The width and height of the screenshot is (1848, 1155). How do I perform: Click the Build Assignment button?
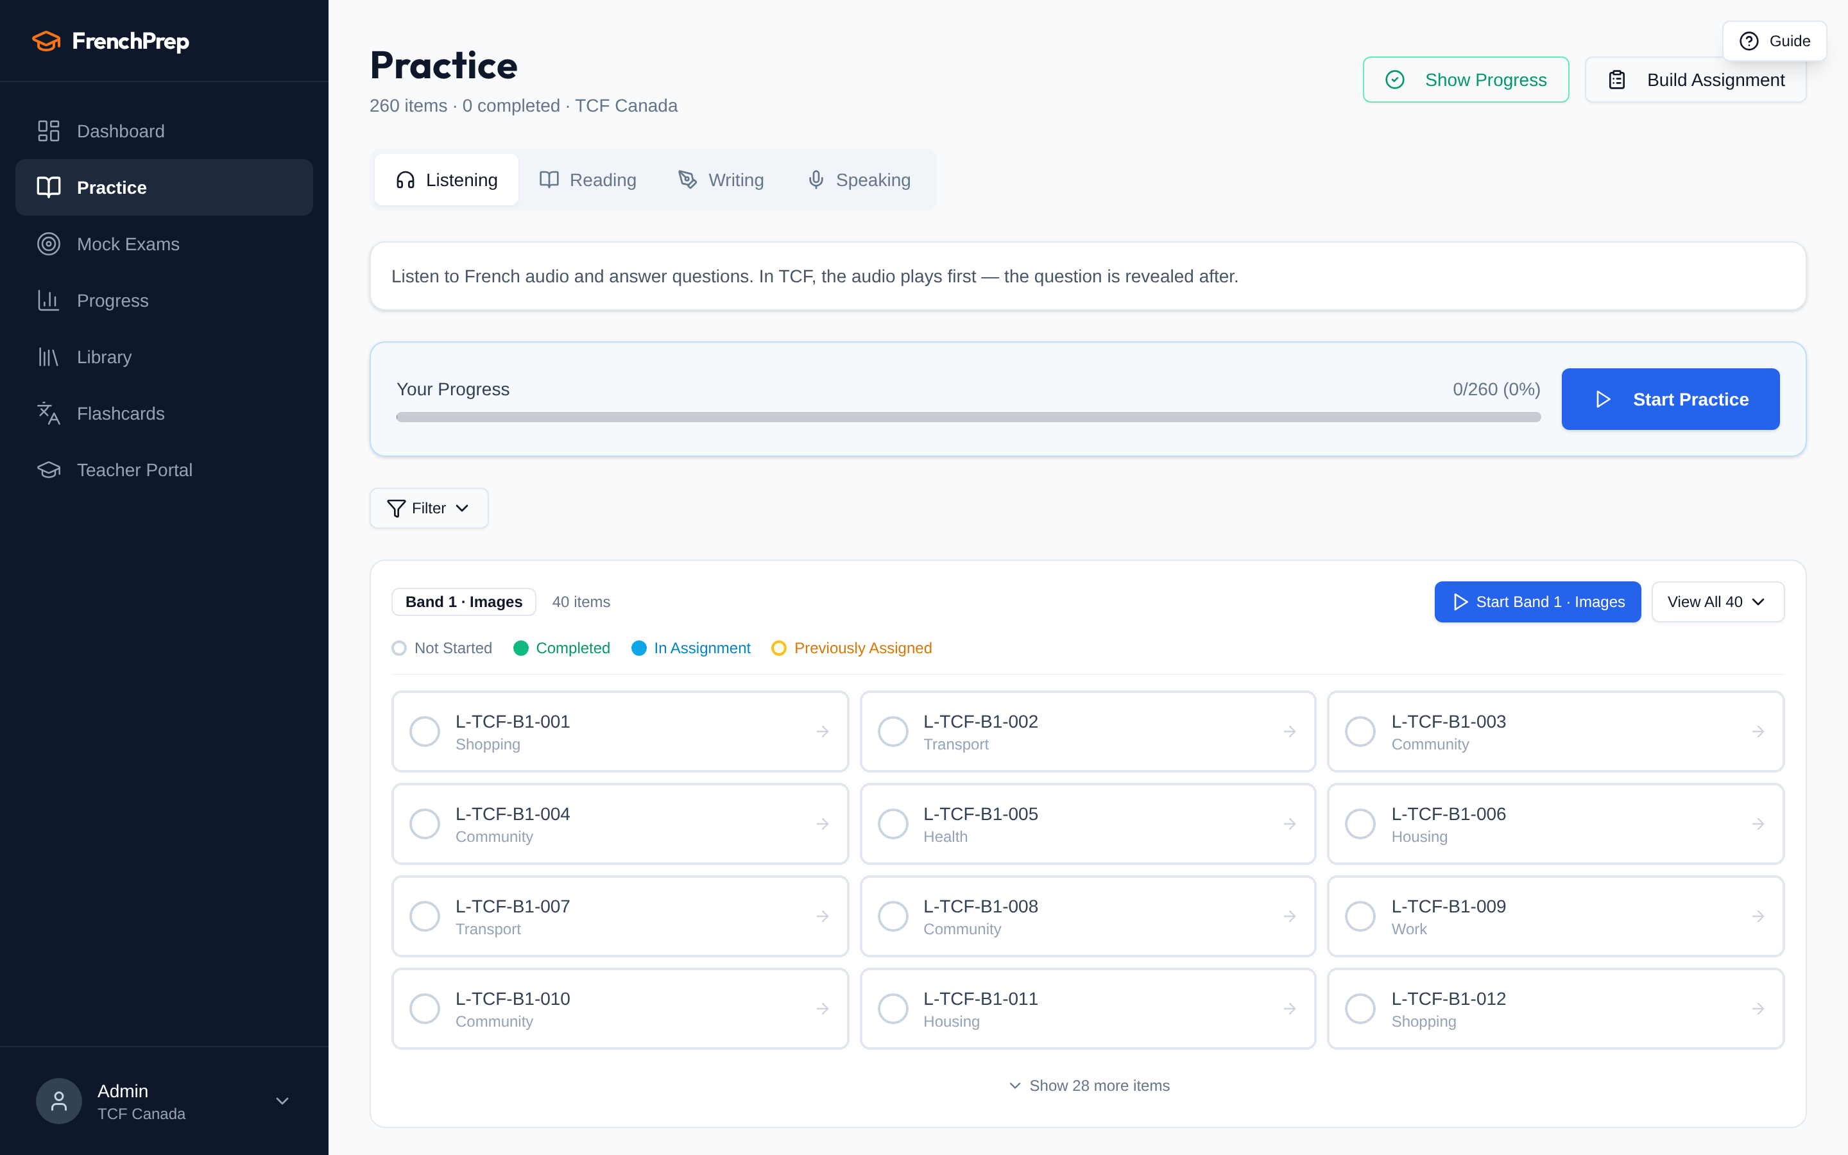1695,80
